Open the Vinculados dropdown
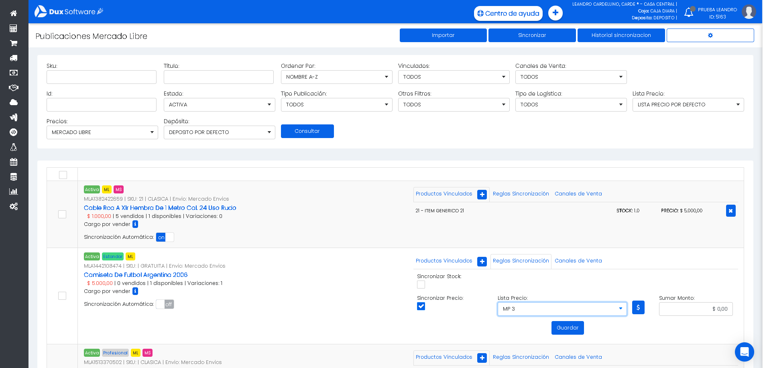The height and width of the screenshot is (368, 763). (x=454, y=77)
